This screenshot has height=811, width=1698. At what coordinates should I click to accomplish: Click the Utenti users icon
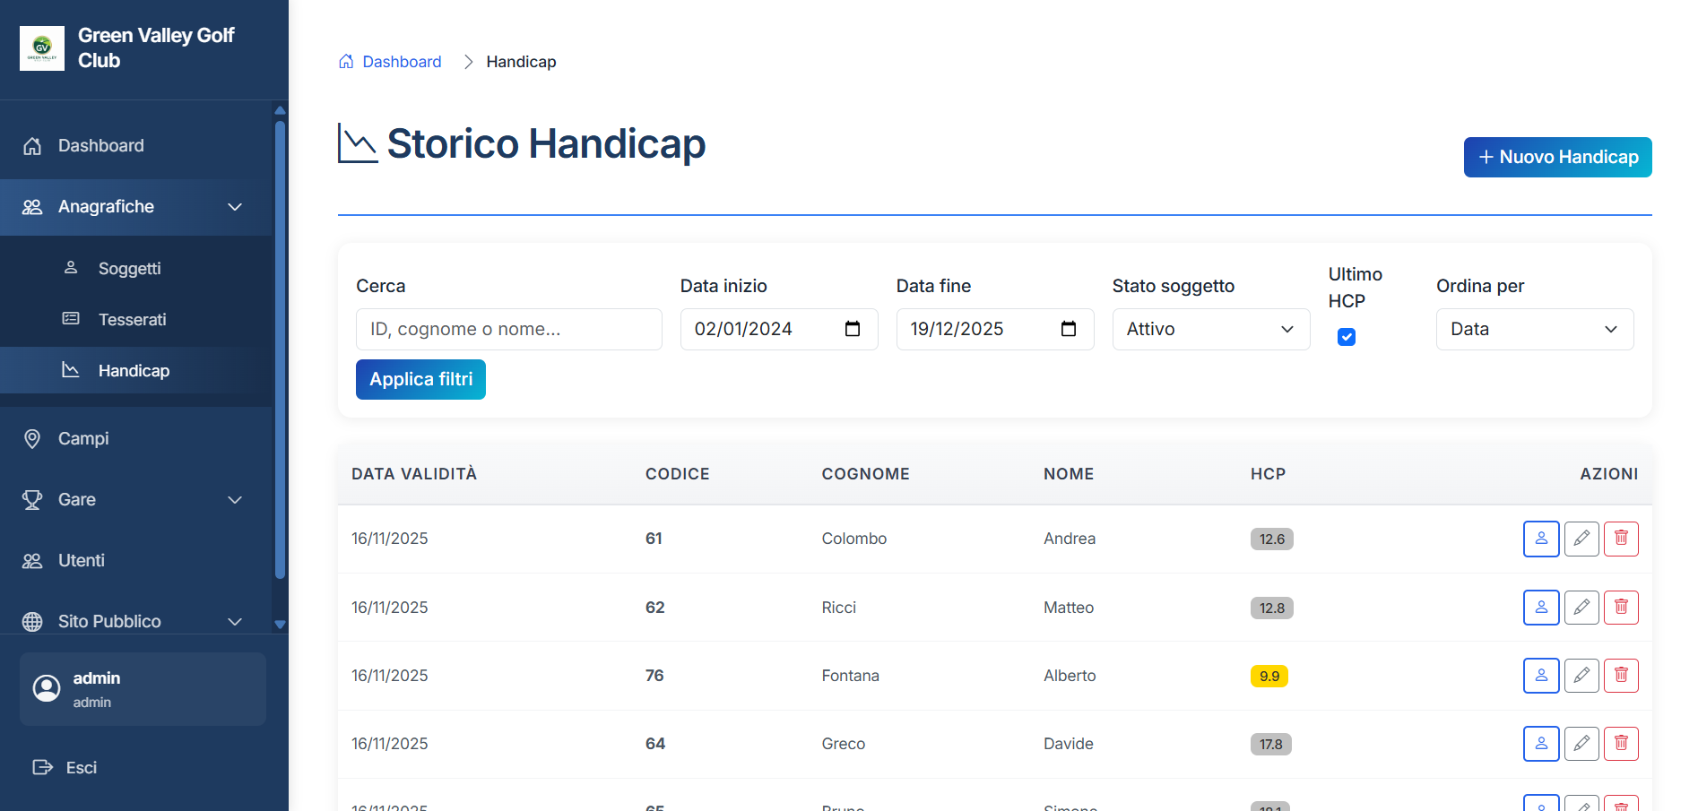click(x=32, y=560)
